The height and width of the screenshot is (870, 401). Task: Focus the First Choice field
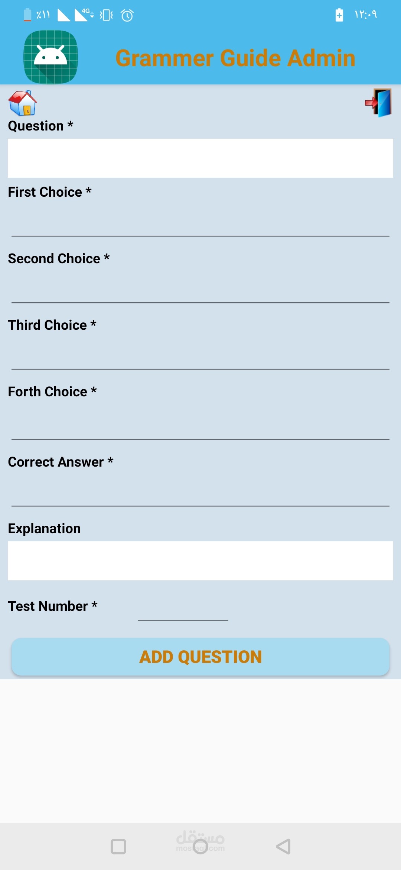click(200, 223)
